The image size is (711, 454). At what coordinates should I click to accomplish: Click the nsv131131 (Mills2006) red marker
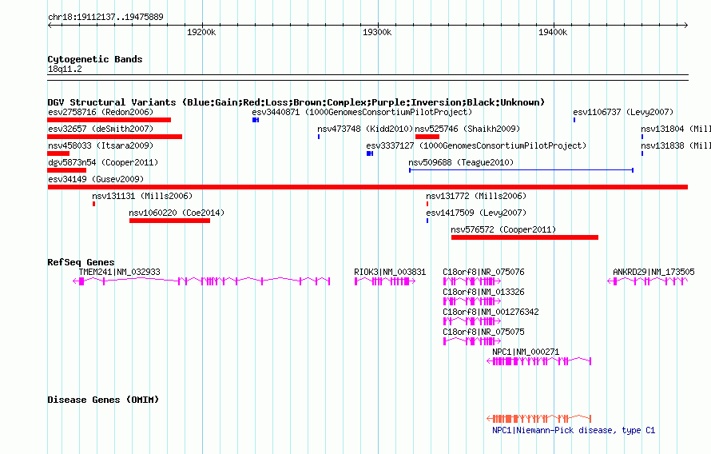93,204
